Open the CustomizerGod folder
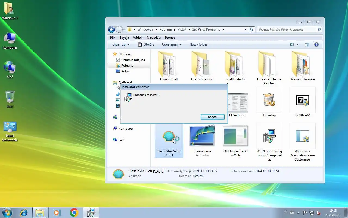Viewport: 348px width, 218px height. (202, 66)
